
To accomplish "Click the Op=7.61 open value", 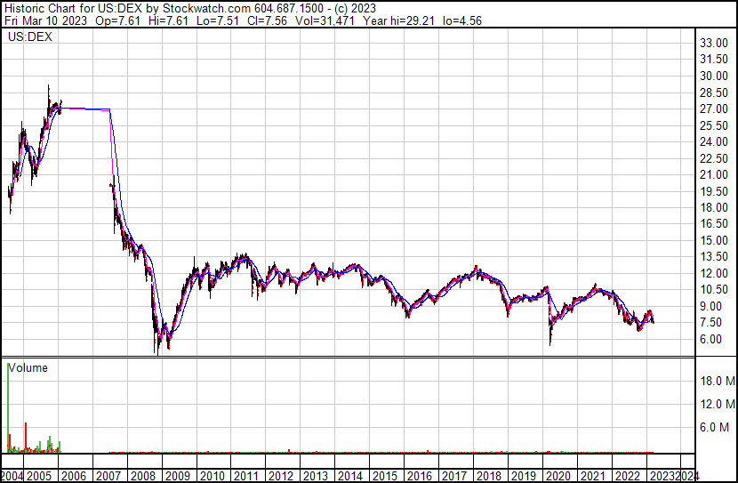I will (x=117, y=20).
